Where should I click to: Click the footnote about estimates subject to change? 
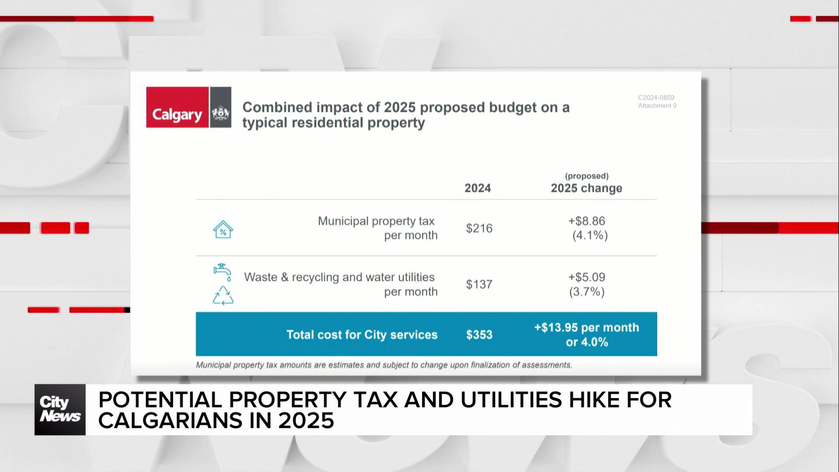pyautogui.click(x=384, y=365)
